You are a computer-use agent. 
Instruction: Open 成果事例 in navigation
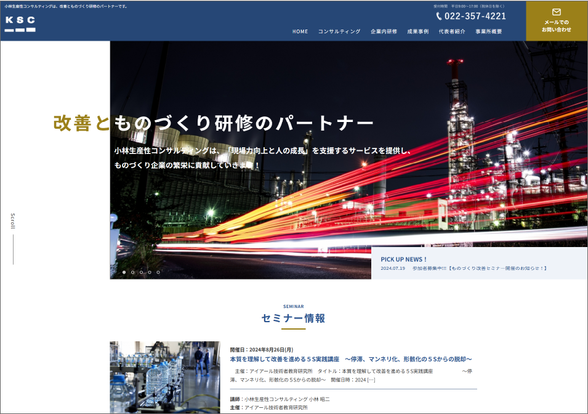pos(417,31)
